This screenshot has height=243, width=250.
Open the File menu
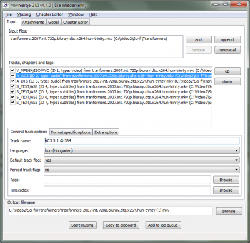click(9, 14)
